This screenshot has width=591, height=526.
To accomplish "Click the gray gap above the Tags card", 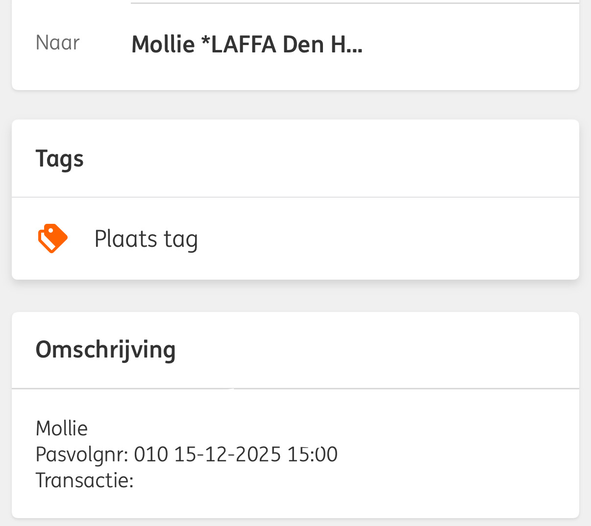I will [295, 105].
